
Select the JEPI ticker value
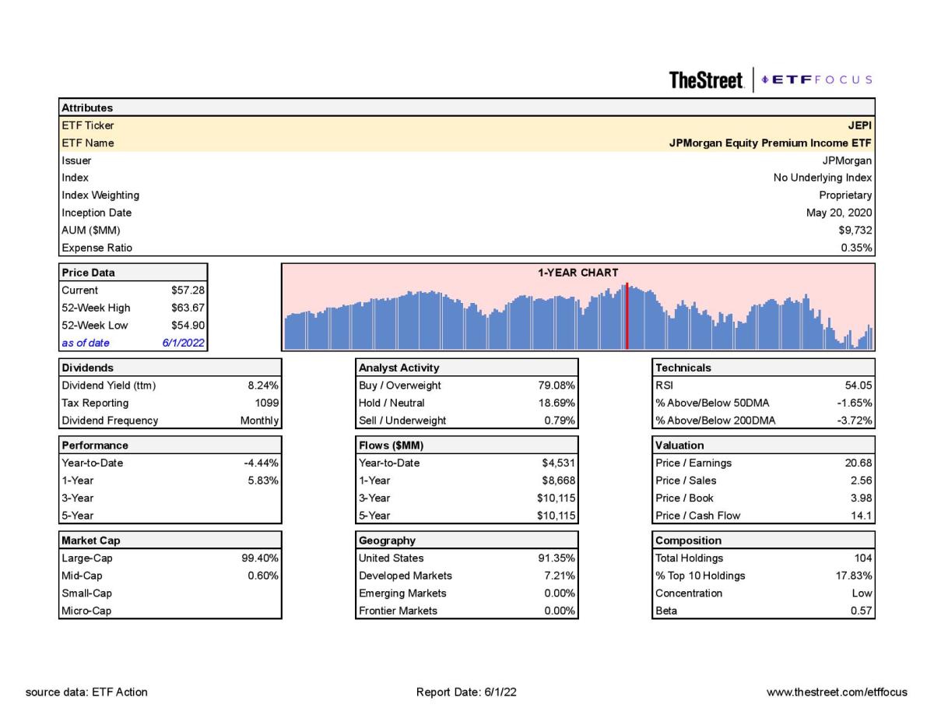pyautogui.click(x=860, y=125)
